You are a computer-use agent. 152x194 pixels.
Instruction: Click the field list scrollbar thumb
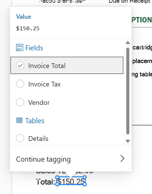click(128, 91)
